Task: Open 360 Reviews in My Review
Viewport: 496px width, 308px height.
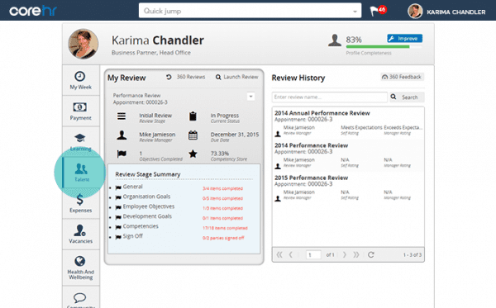Action: point(186,77)
